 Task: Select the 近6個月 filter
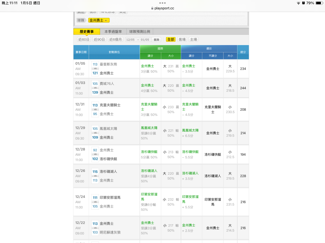[x=116, y=40]
